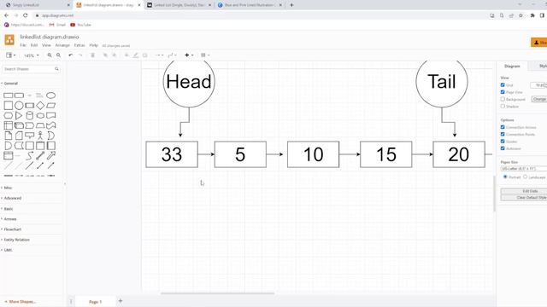
Task: Reload the browser page
Action: coord(25,15)
